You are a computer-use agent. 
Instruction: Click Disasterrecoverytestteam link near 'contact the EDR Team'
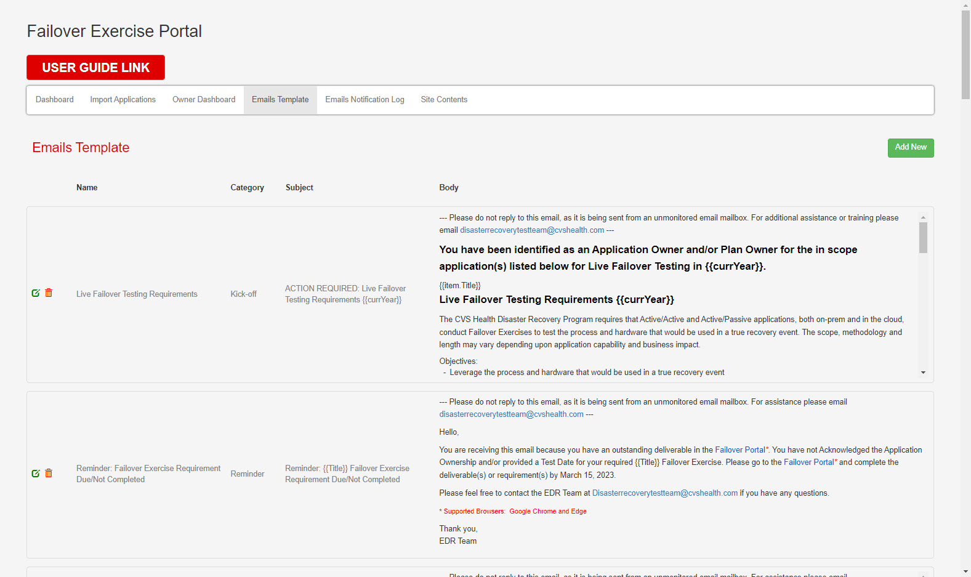(x=664, y=493)
